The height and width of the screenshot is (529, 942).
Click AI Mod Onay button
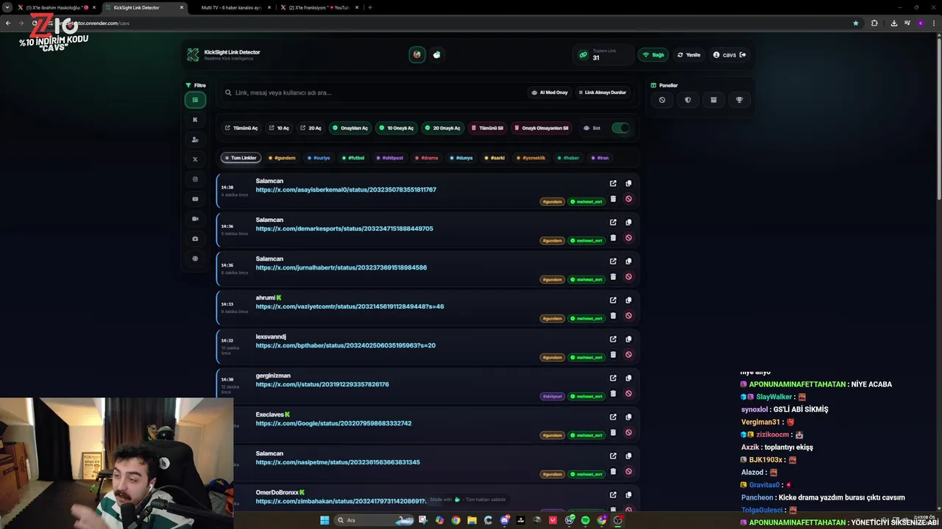(550, 93)
